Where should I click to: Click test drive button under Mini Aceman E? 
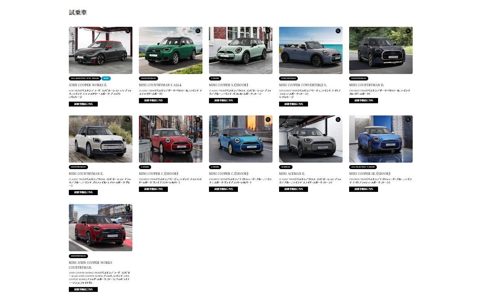[x=293, y=189]
